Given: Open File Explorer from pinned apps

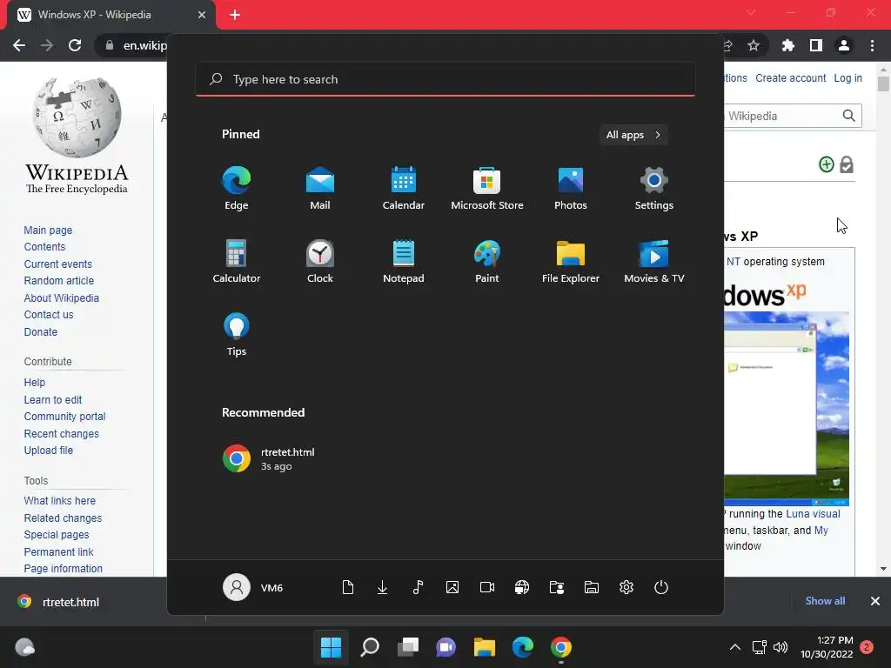Looking at the screenshot, I should tap(571, 261).
